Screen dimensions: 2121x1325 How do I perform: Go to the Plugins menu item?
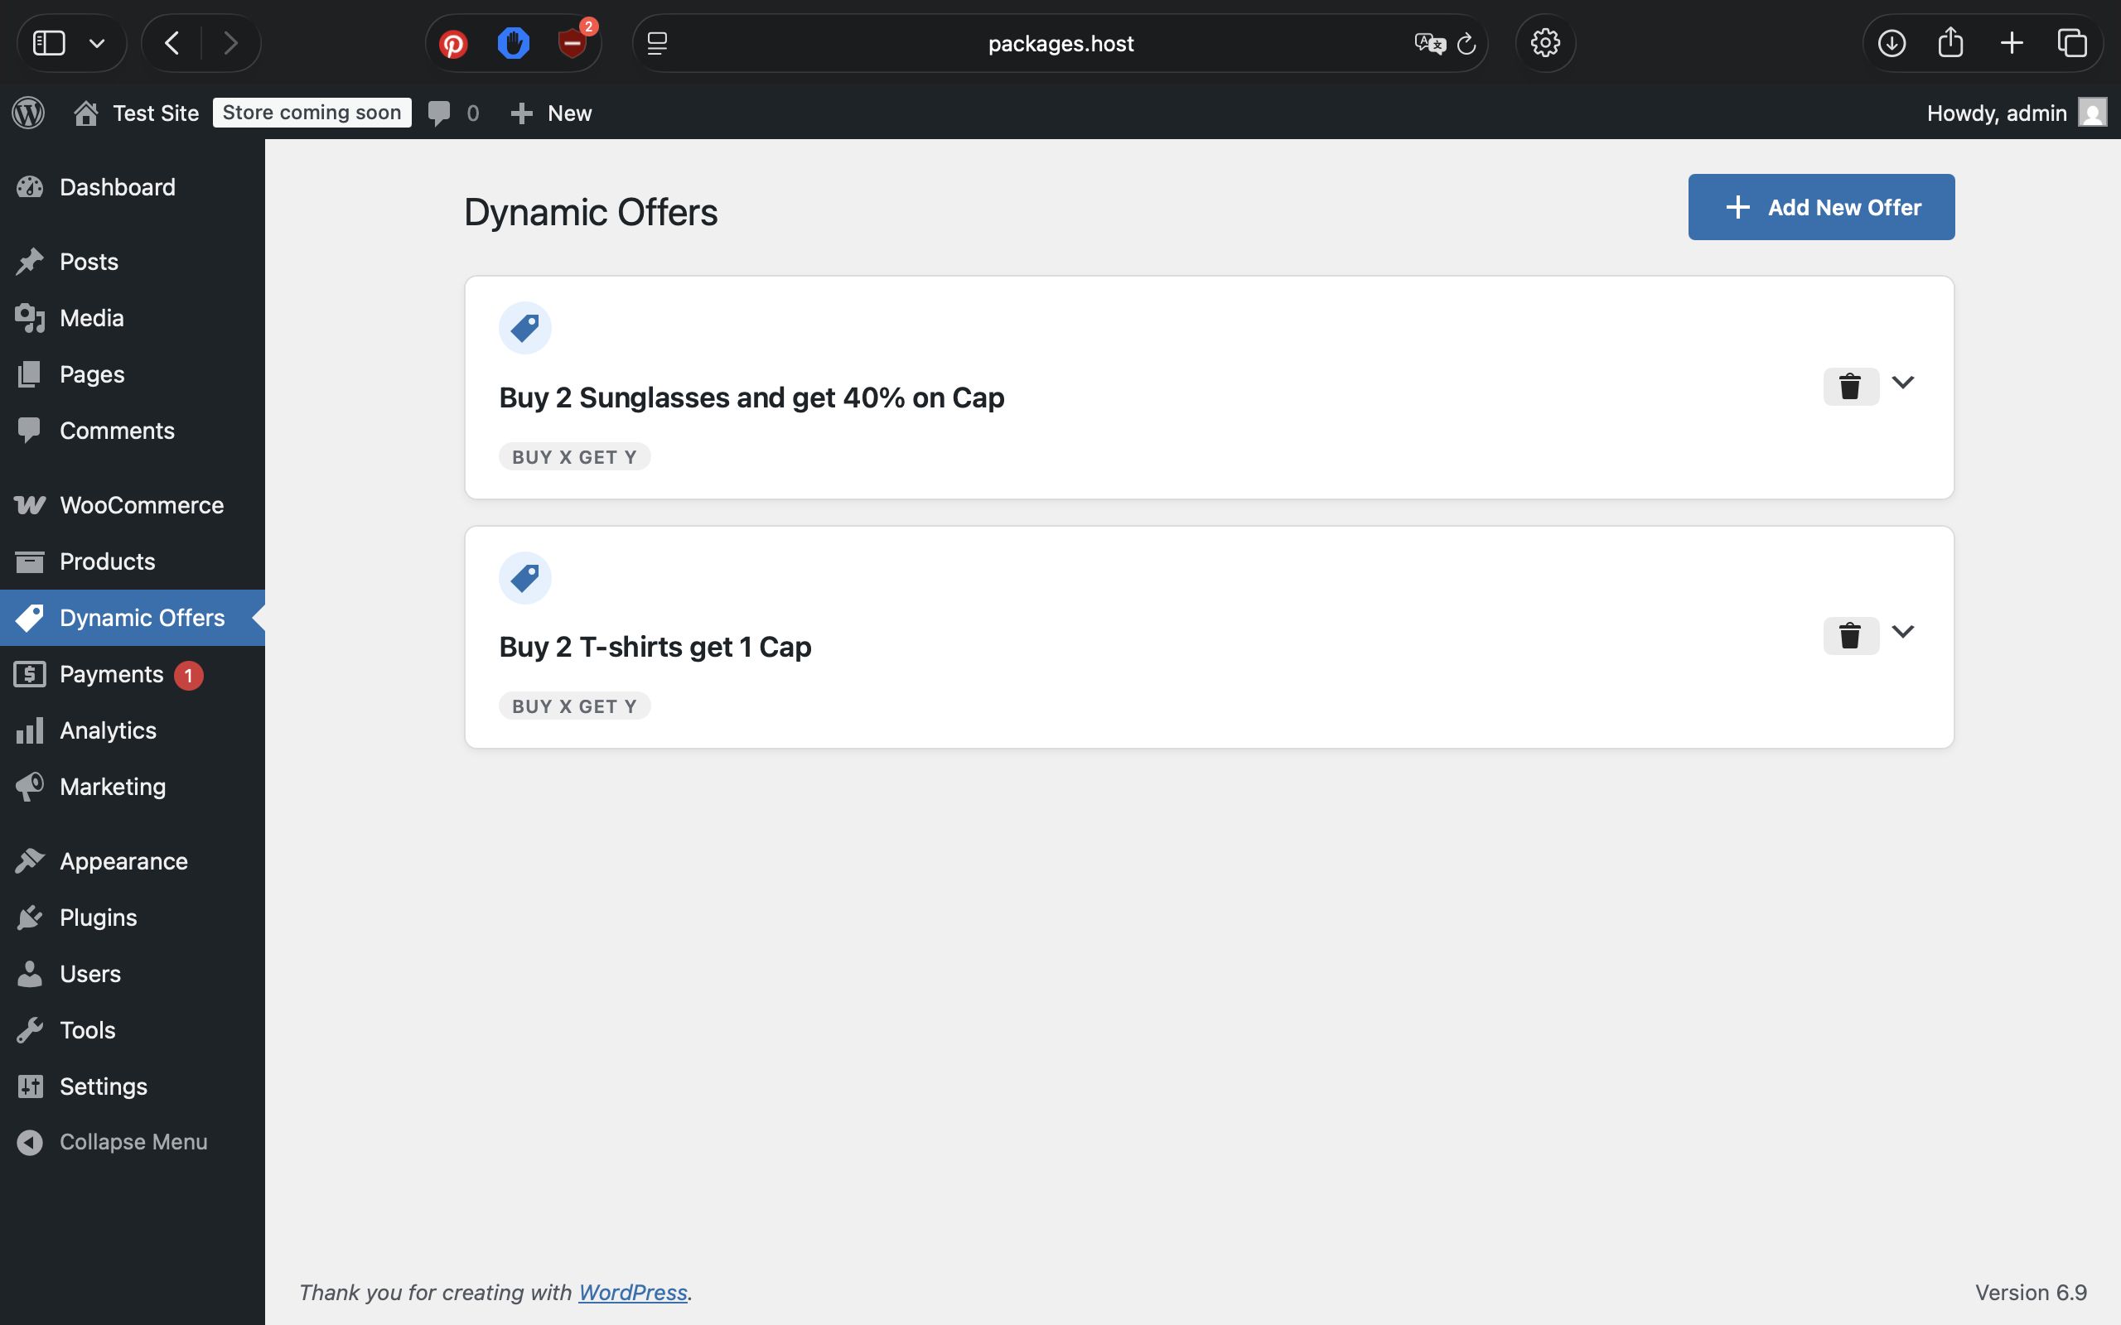coord(98,918)
